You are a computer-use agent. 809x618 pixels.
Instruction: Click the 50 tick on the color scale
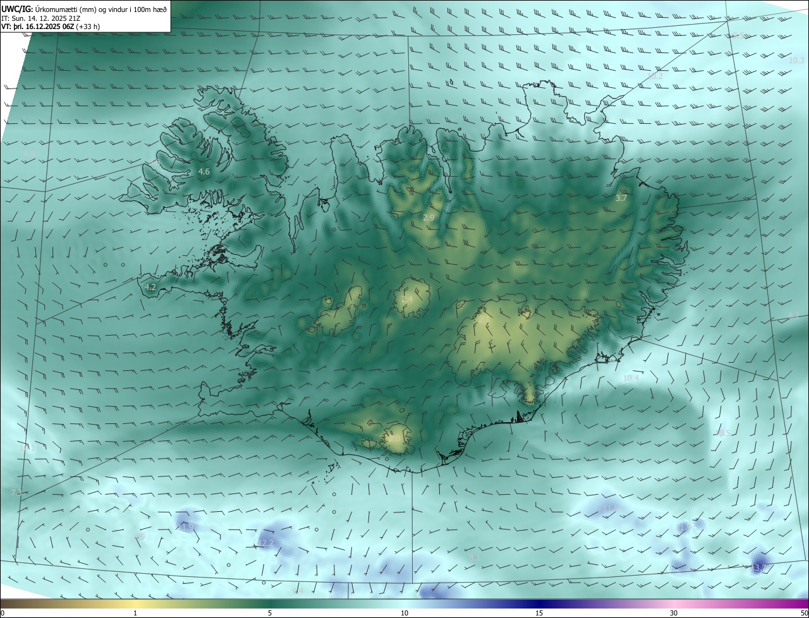(804, 613)
